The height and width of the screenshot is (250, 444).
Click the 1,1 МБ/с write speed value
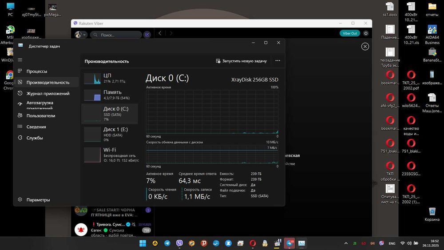point(197,196)
